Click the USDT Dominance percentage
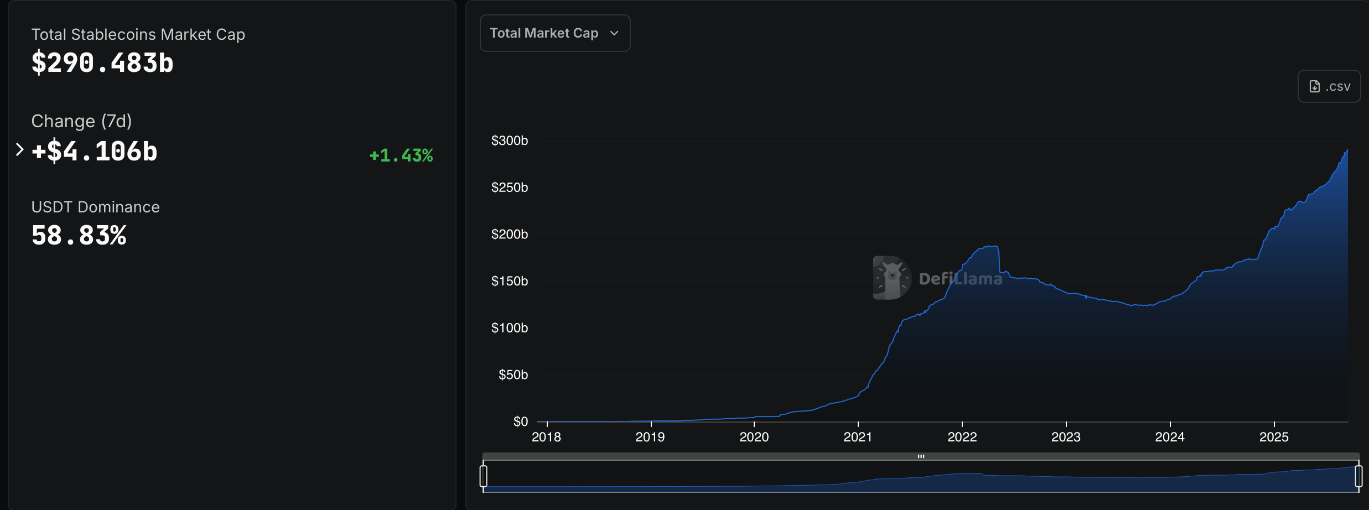Image resolution: width=1369 pixels, height=510 pixels. [79, 235]
